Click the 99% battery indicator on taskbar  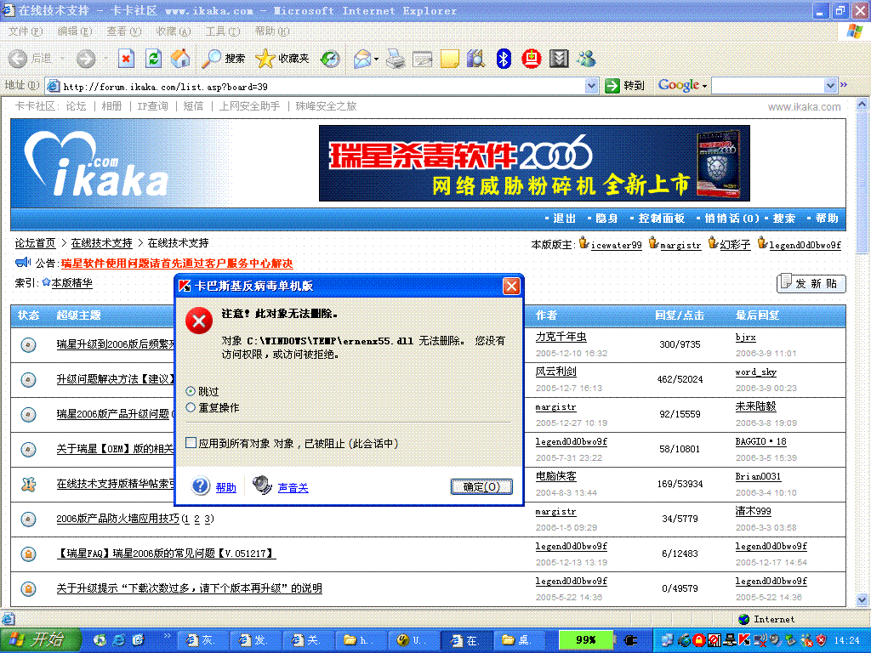pyautogui.click(x=585, y=639)
